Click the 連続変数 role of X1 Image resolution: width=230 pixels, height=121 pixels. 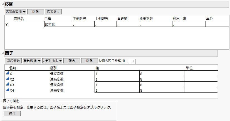coord(57,74)
